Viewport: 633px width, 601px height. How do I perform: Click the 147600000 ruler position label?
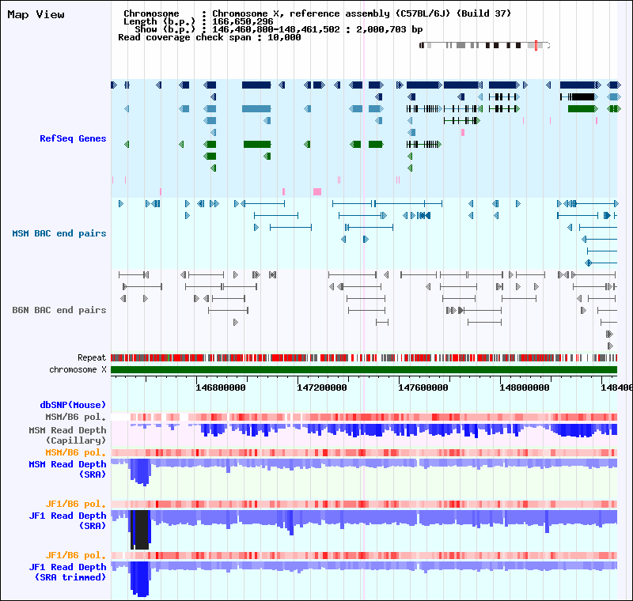(423, 387)
